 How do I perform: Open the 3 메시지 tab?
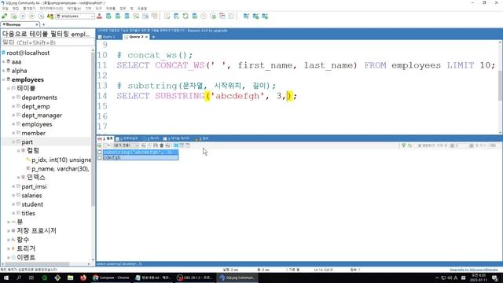point(152,138)
